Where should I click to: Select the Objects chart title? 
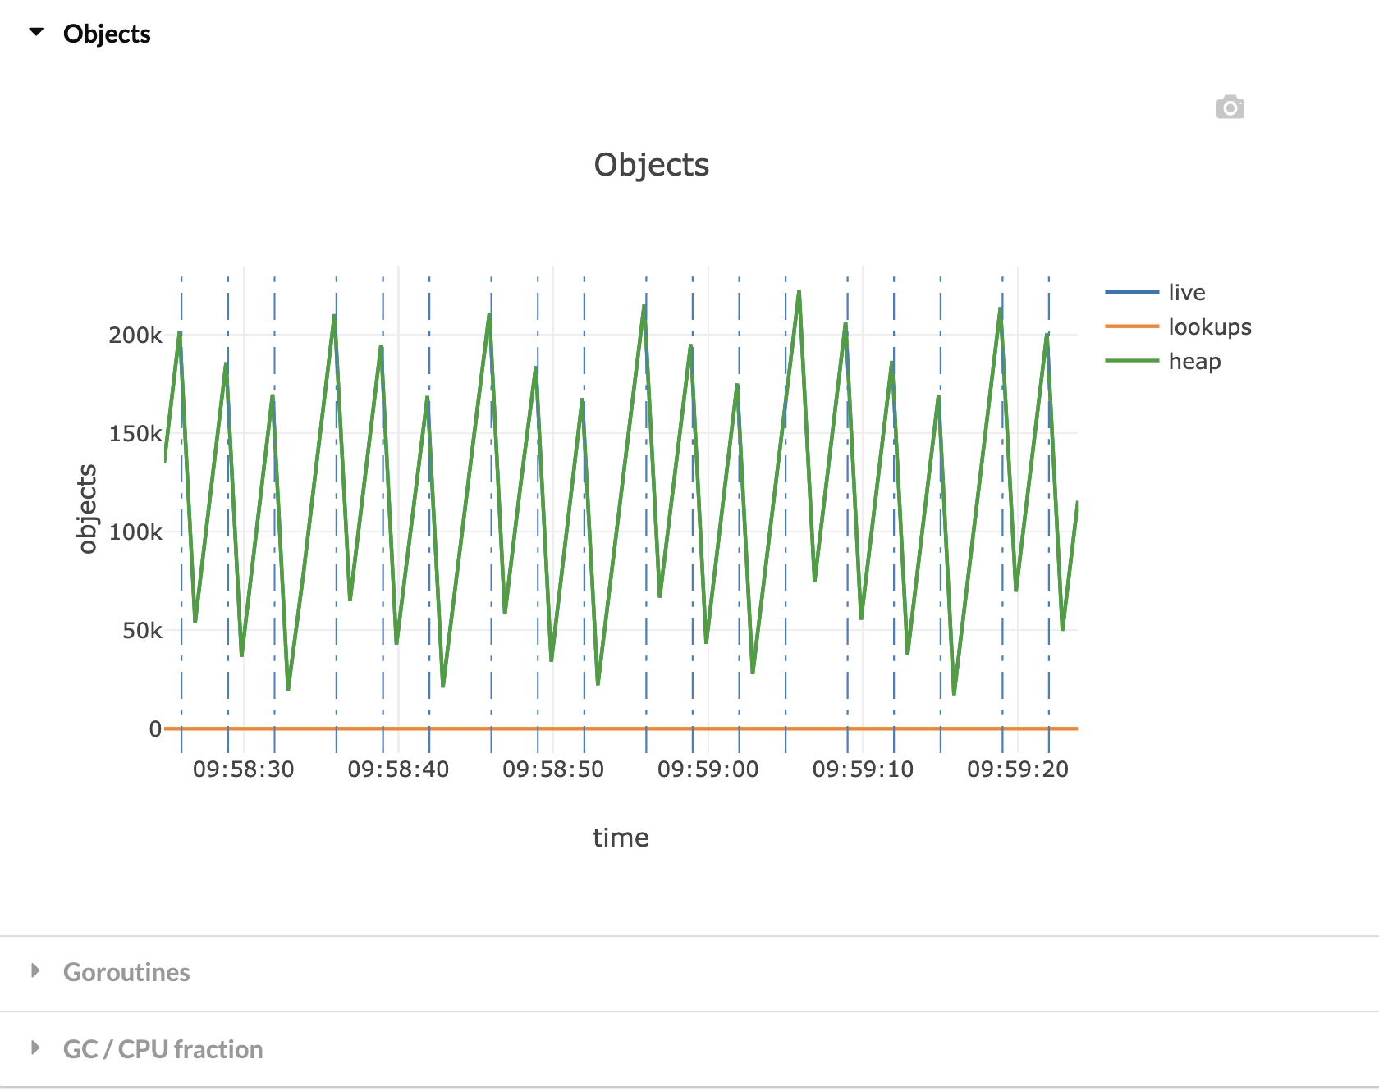[x=651, y=165]
